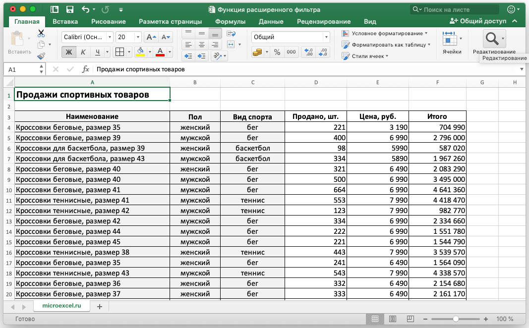Apply percent style with the % button
The height and width of the screenshot is (328, 529).
[x=277, y=52]
